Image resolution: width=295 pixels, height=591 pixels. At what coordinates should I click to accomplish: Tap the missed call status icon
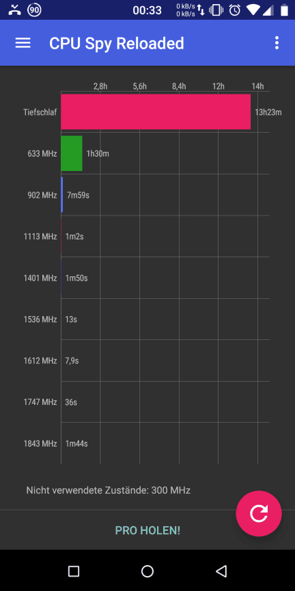tap(14, 10)
